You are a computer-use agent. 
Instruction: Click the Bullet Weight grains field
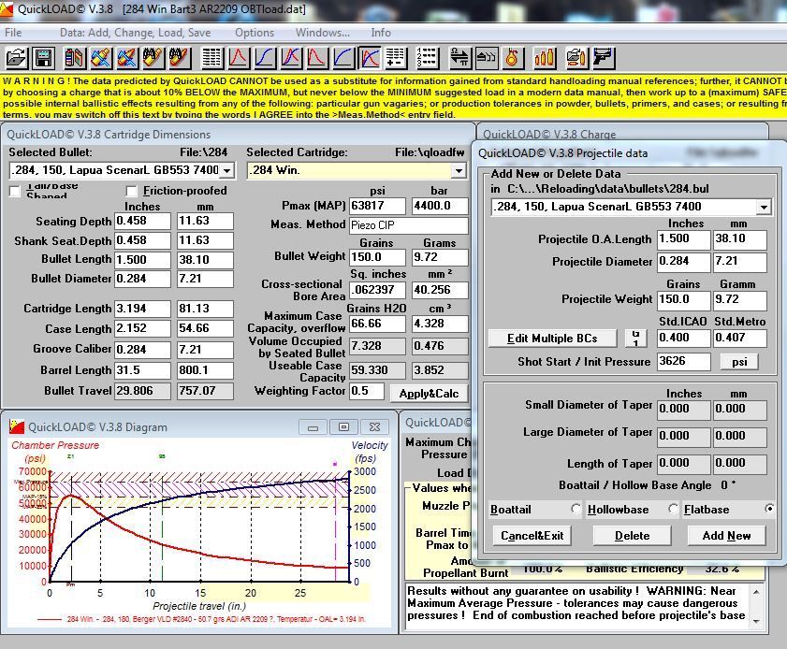pyautogui.click(x=377, y=257)
